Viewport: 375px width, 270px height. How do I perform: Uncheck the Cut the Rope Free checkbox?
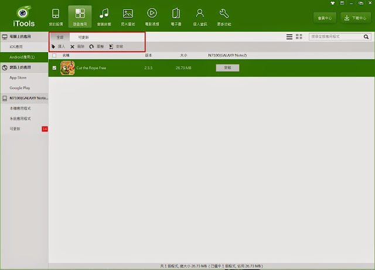[x=54, y=68]
